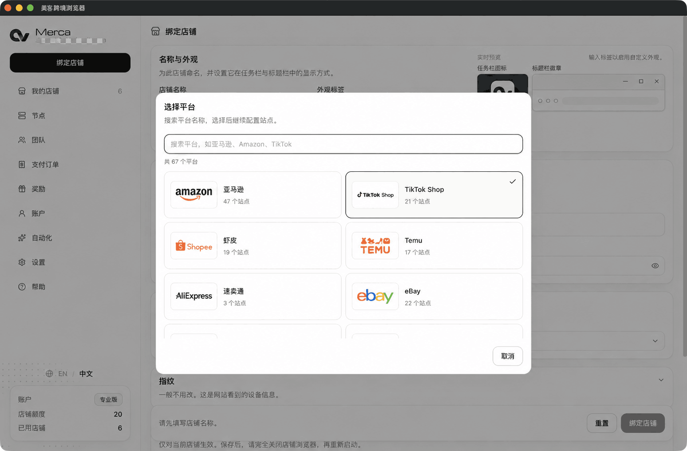
Task: Click the sparkle icon beside 自动化
Action: tap(22, 238)
